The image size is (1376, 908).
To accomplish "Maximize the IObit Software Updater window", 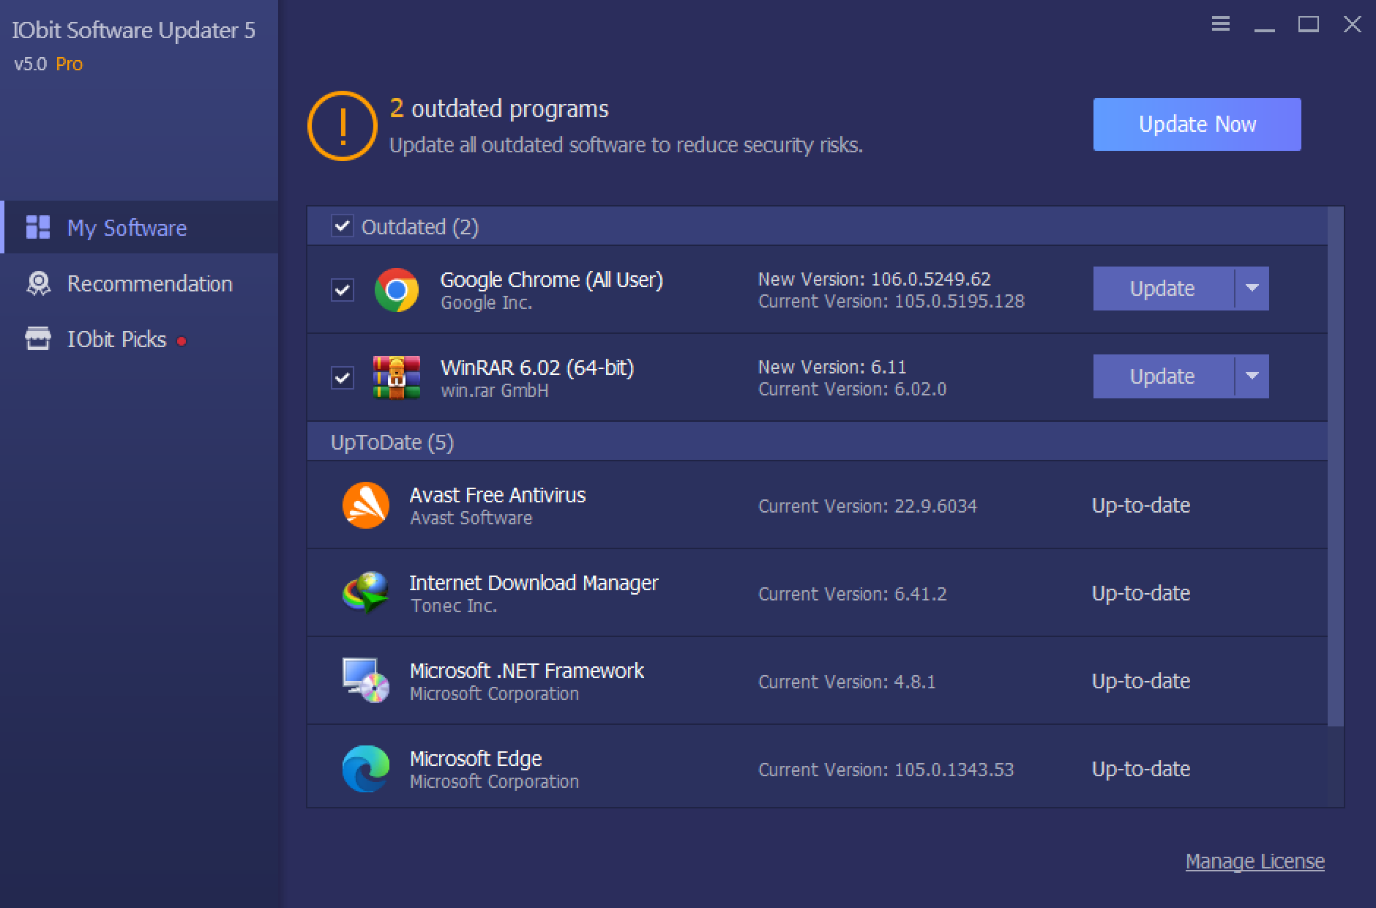I will coord(1308,24).
